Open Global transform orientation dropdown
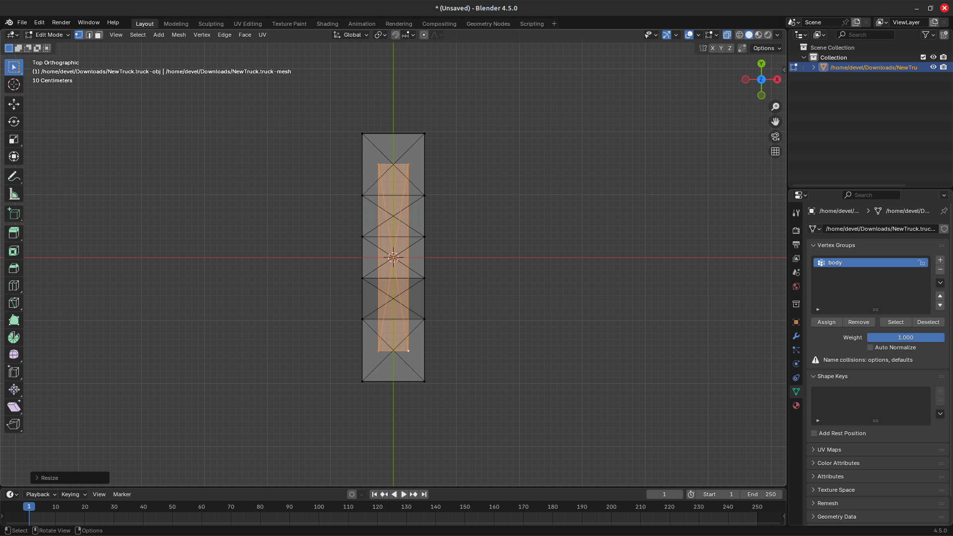The height and width of the screenshot is (536, 953). (351, 35)
